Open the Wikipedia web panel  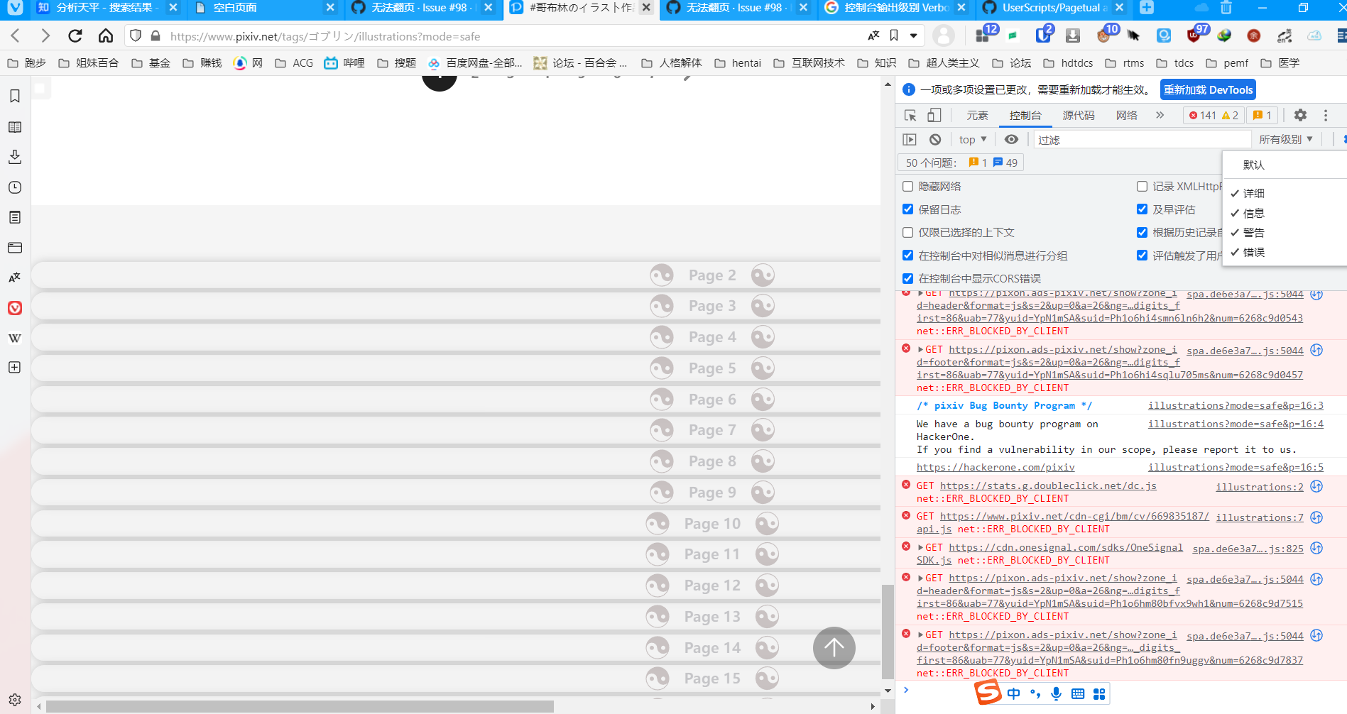click(x=14, y=338)
